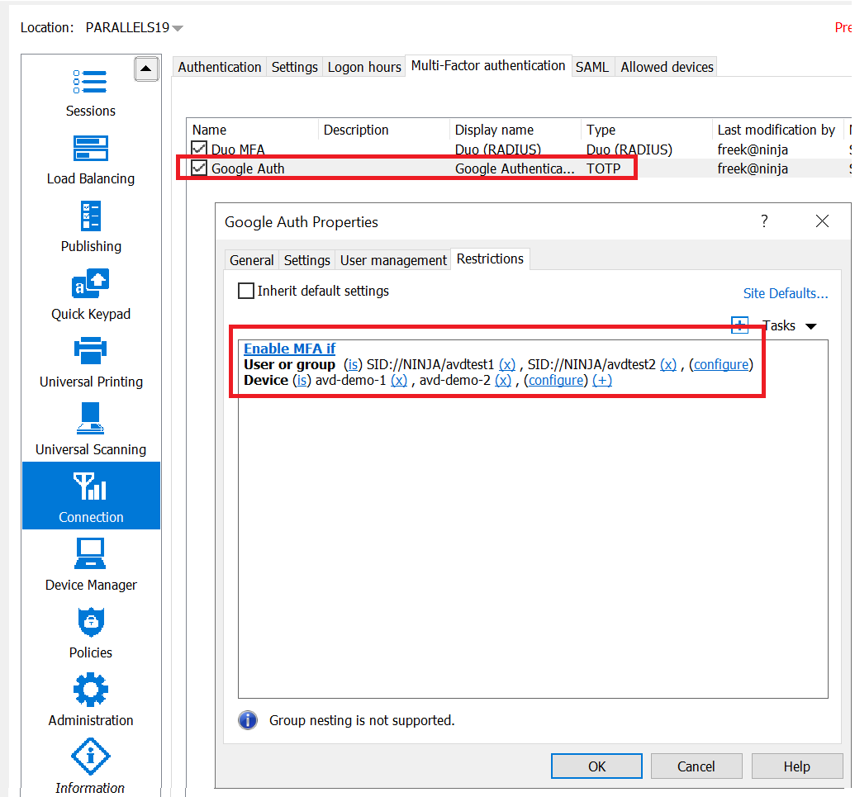Open the Information category icon

pyautogui.click(x=91, y=757)
